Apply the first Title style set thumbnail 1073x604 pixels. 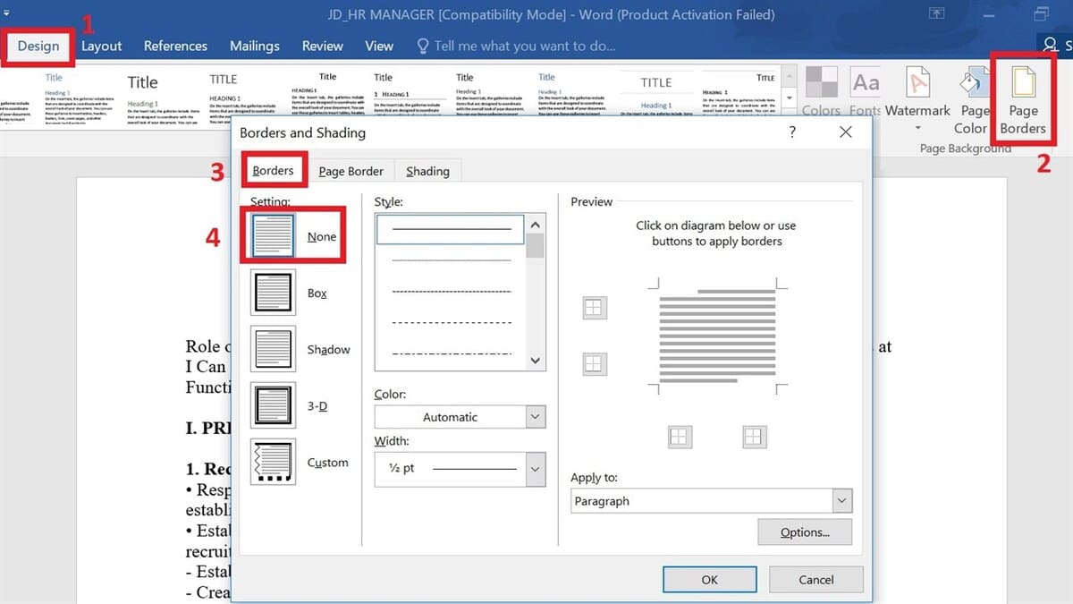pyautogui.click(x=80, y=98)
